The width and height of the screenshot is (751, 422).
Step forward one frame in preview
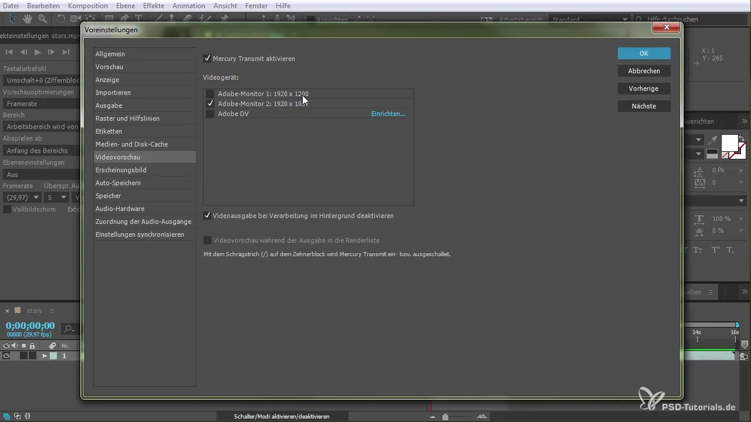click(52, 52)
